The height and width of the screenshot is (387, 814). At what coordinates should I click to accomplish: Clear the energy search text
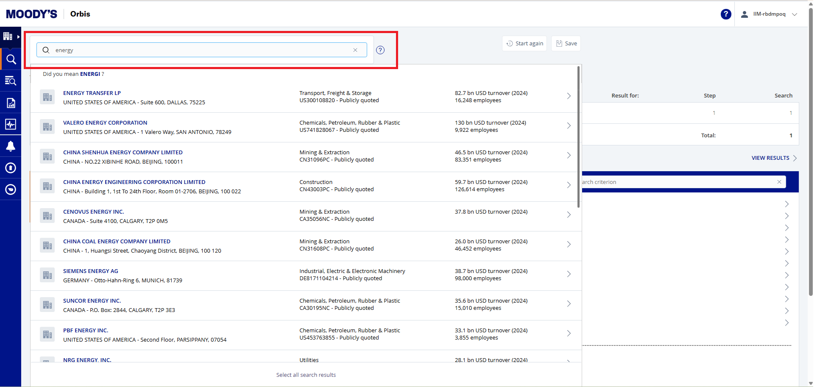(355, 50)
